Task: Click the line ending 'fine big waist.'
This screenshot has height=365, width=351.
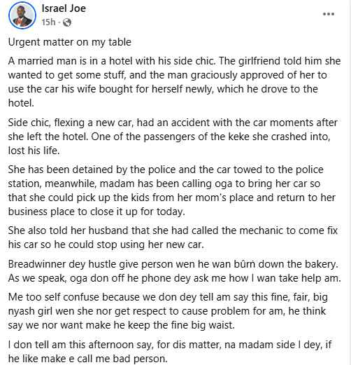Action: 121,325
